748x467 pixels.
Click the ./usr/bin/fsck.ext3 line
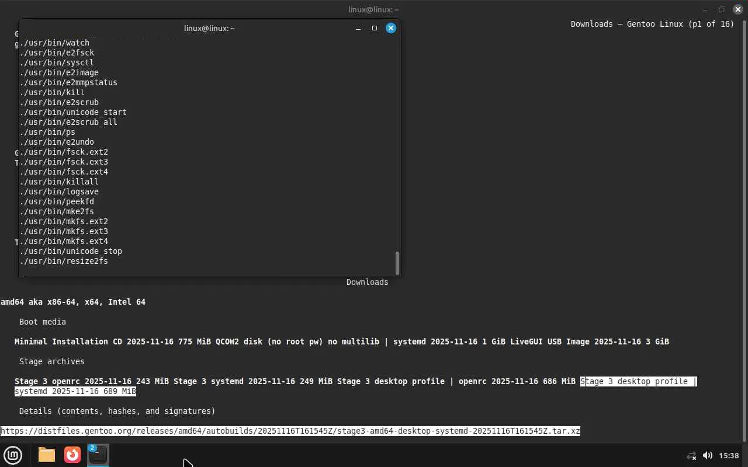64,162
